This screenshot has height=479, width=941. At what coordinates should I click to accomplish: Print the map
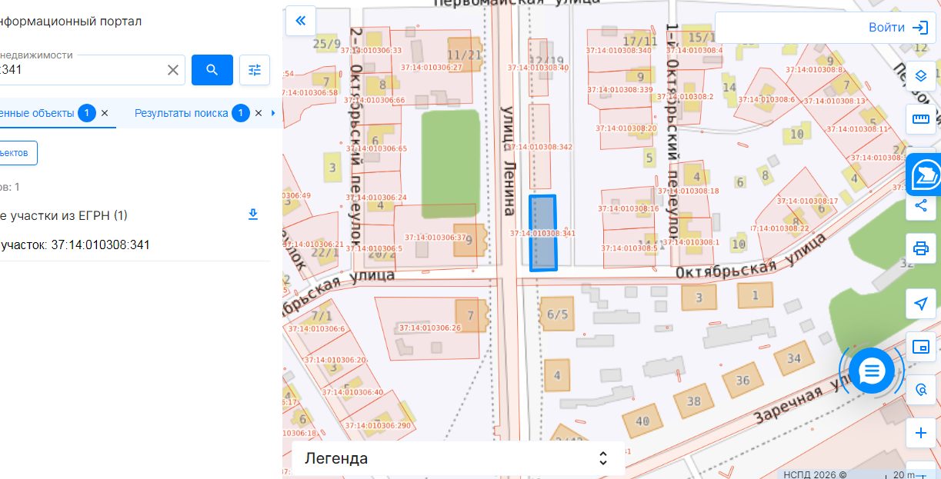[920, 248]
